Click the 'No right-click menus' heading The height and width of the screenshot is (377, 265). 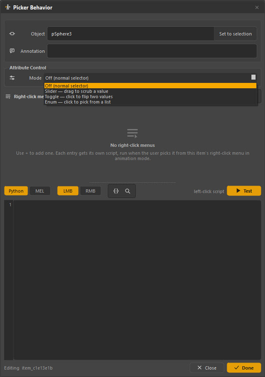coord(132,145)
